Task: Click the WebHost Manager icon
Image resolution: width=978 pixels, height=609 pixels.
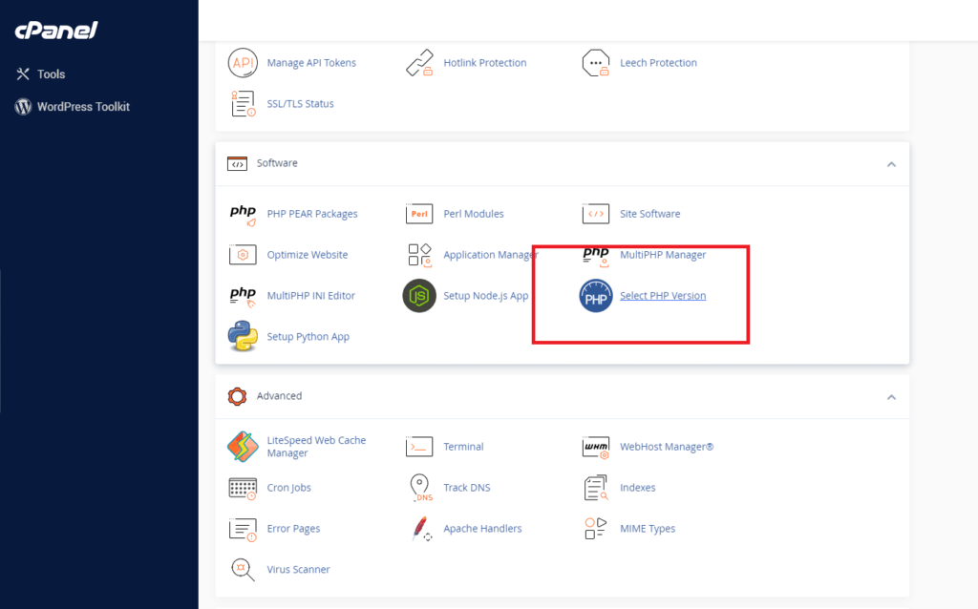Action: click(596, 447)
